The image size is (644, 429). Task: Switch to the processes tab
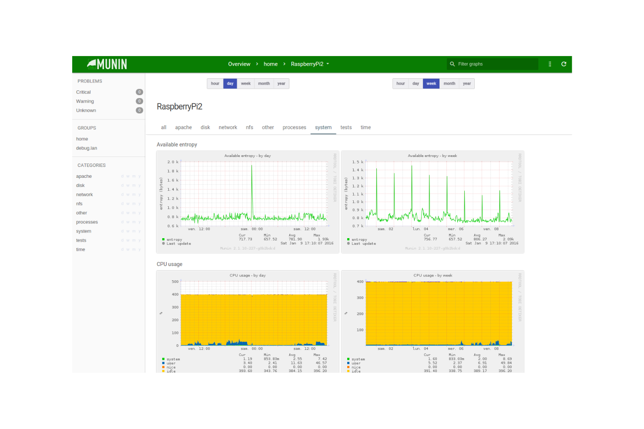coord(294,127)
